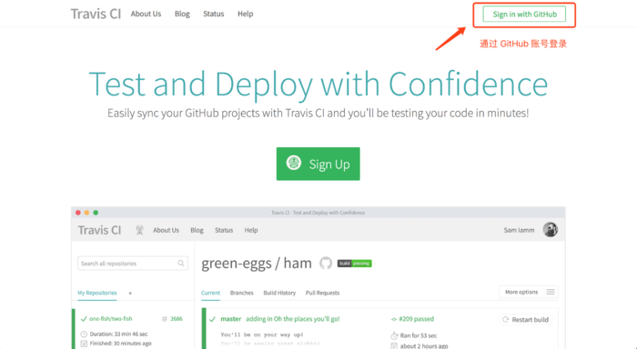637x349 pixels.
Task: Click build number 2686 in sidebar
Action: point(177,319)
